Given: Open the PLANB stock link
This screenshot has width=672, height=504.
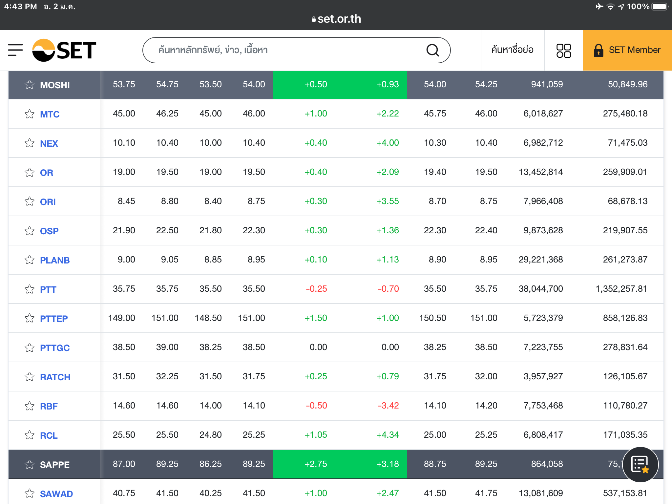Looking at the screenshot, I should point(55,260).
